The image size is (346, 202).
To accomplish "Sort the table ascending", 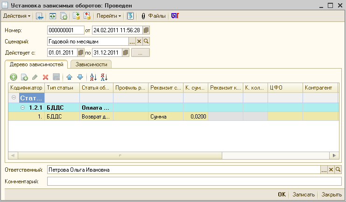I will [93, 77].
